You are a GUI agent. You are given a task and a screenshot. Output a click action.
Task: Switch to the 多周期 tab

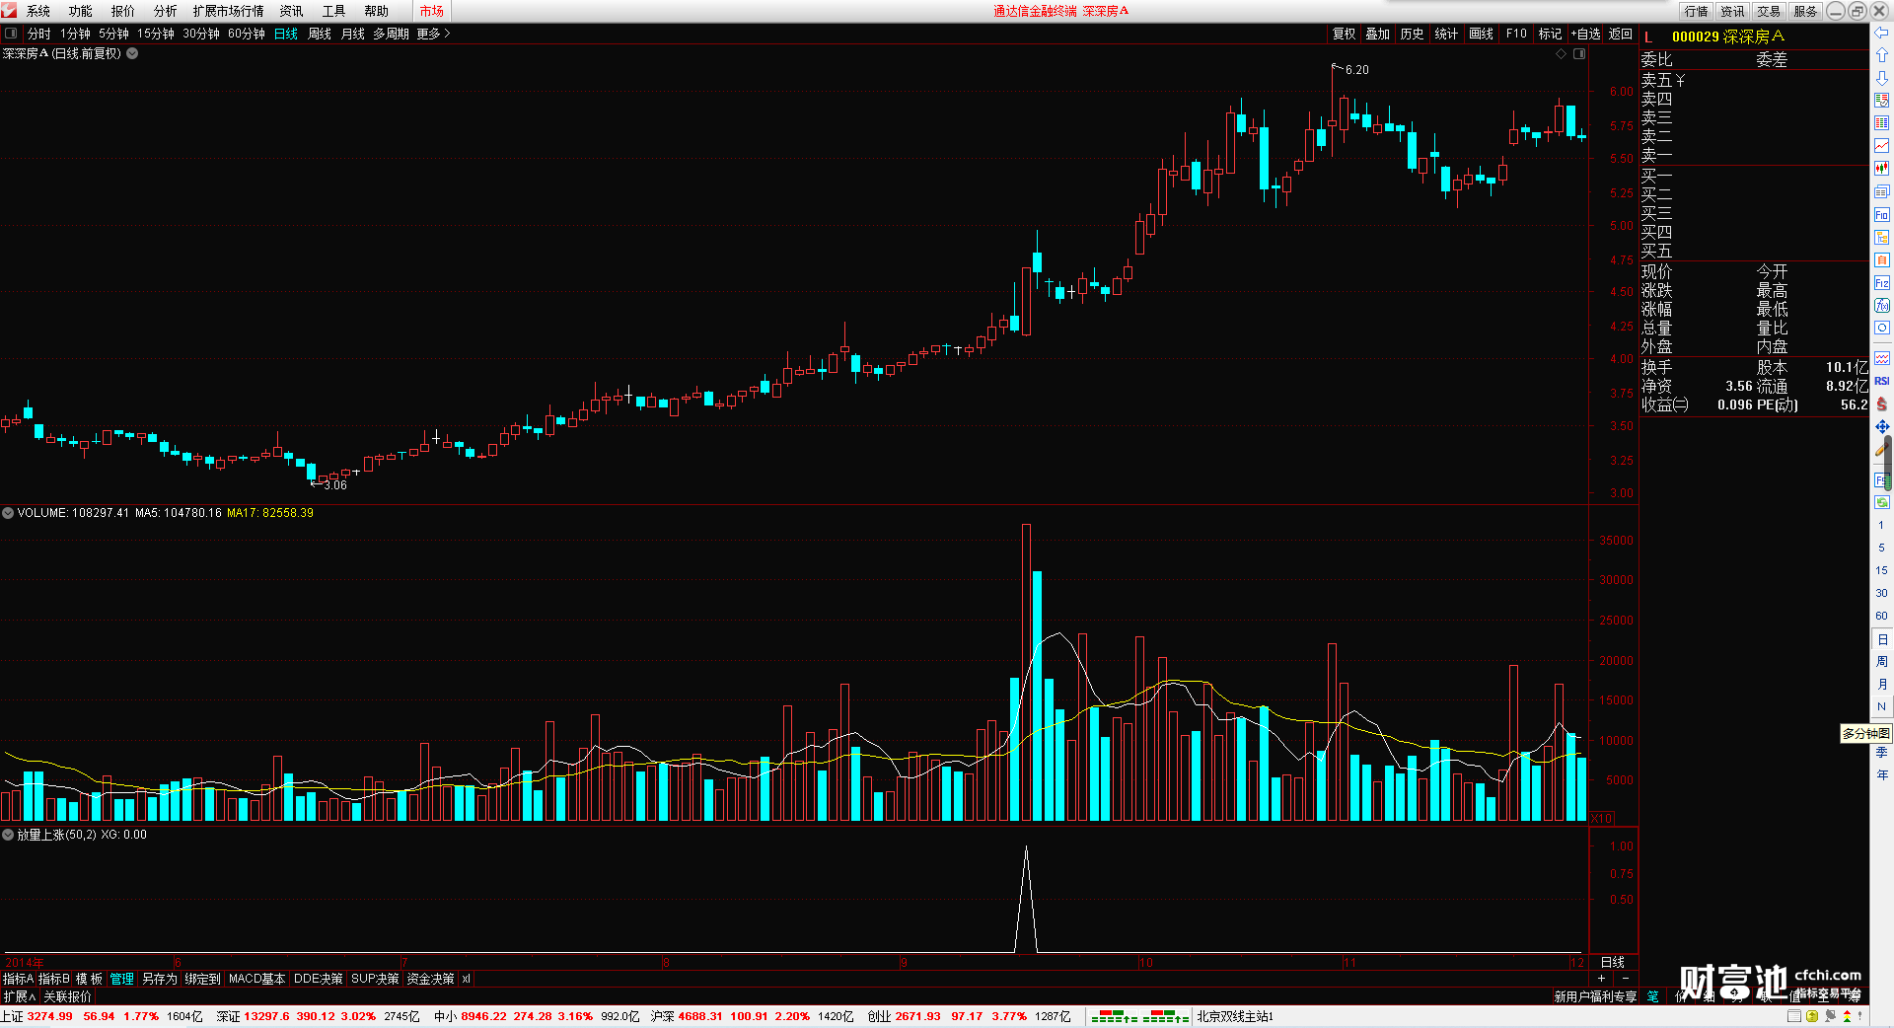click(x=391, y=34)
